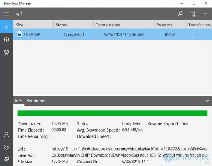
Task: Click the megaphone announcements icon
Action: pyautogui.click(x=19, y=14)
